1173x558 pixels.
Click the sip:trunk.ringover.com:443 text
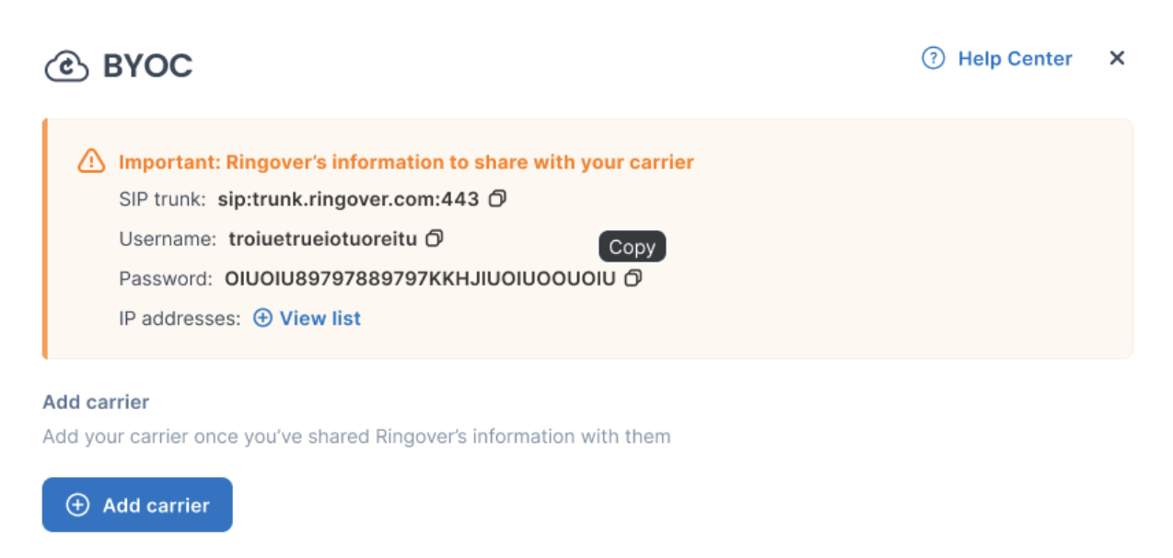[348, 199]
